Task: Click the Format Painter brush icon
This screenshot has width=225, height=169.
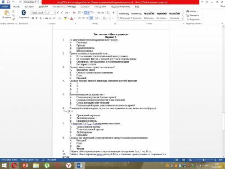Action: 13,19
